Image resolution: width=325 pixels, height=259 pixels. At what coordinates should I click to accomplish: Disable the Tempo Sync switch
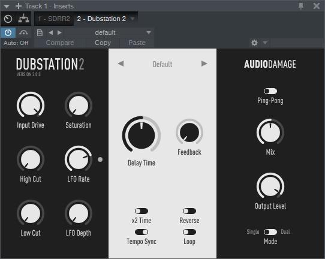click(x=142, y=232)
